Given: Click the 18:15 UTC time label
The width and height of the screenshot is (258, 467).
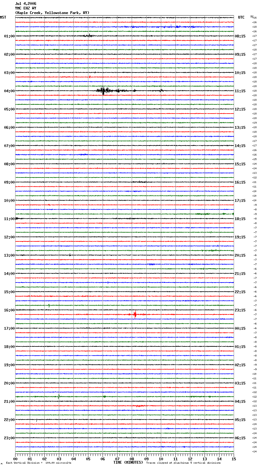Looking at the screenshot, I should point(240,219).
